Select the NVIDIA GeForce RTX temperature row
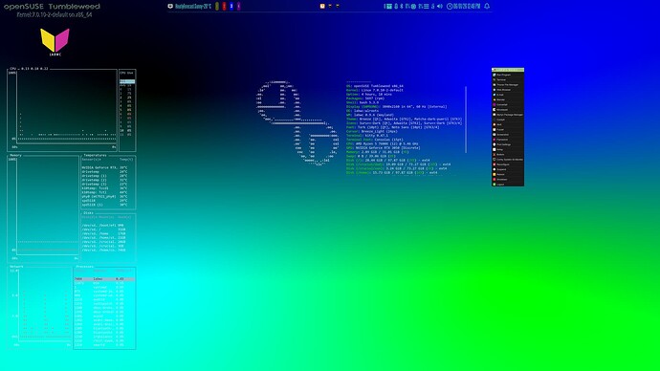The width and height of the screenshot is (660, 371). 104,167
